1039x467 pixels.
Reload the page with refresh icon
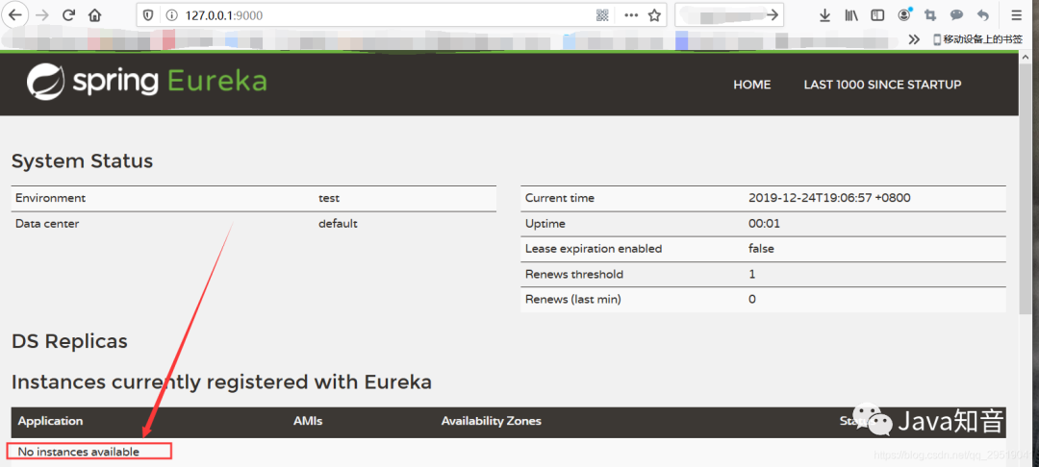click(x=68, y=15)
